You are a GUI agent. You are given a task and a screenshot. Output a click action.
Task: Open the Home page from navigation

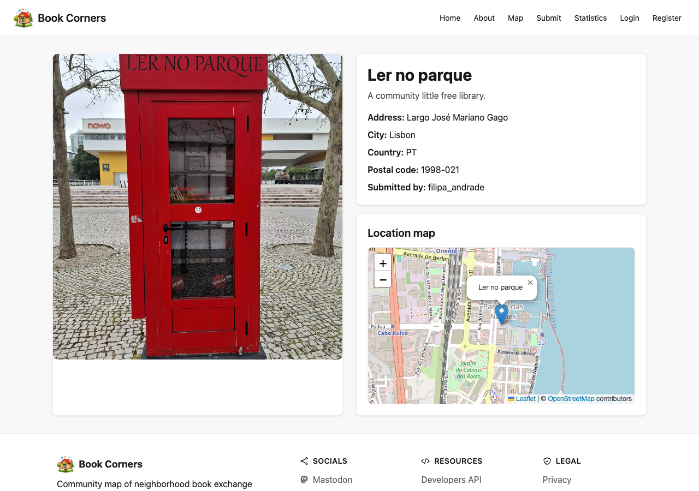tap(450, 18)
